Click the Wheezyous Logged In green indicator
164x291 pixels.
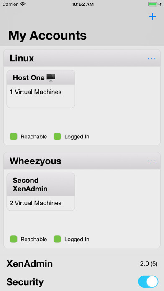[57, 239]
